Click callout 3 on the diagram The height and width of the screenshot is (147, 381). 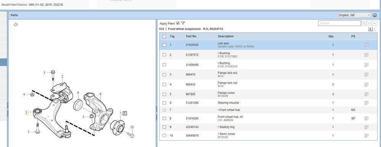[x=83, y=117]
